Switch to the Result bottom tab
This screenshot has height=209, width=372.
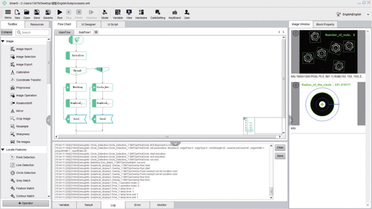pos(89,205)
